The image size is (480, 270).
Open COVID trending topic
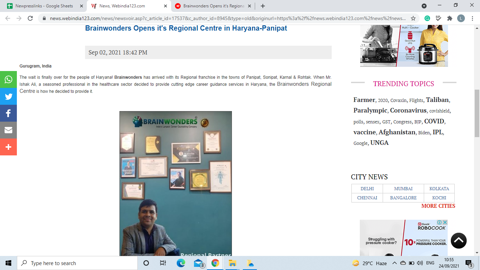click(x=434, y=121)
